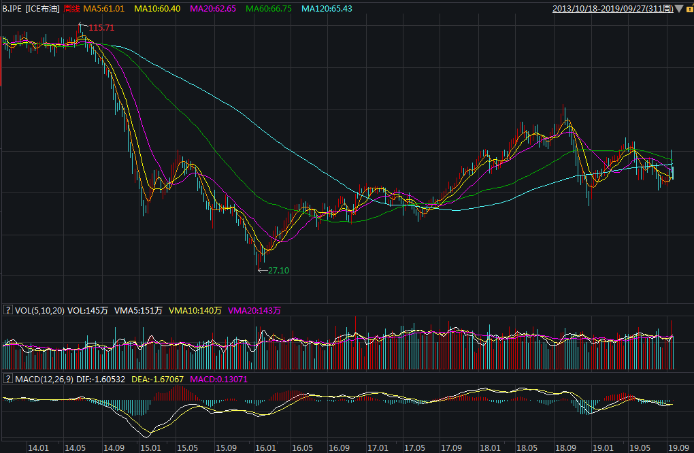Click the VOL indicator help question-mark icon
694x453 pixels.
click(x=8, y=310)
